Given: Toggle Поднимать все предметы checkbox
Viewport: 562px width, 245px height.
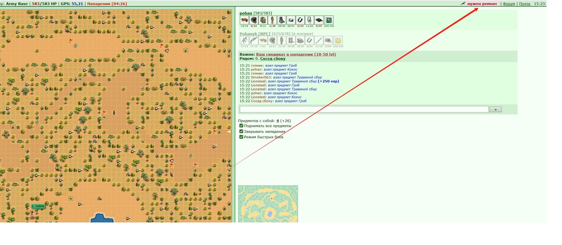Looking at the screenshot, I should pos(241,126).
